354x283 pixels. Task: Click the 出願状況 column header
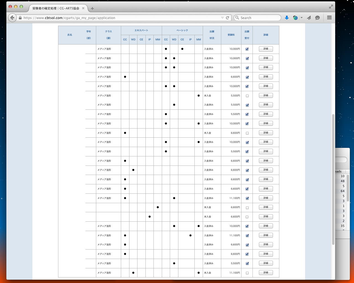pyautogui.click(x=212, y=35)
